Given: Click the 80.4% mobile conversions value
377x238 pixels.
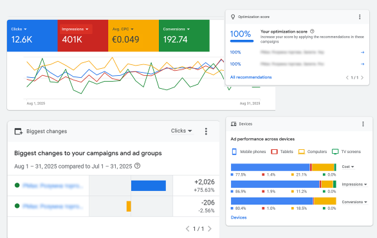Looking at the screenshot, I should point(241,208).
